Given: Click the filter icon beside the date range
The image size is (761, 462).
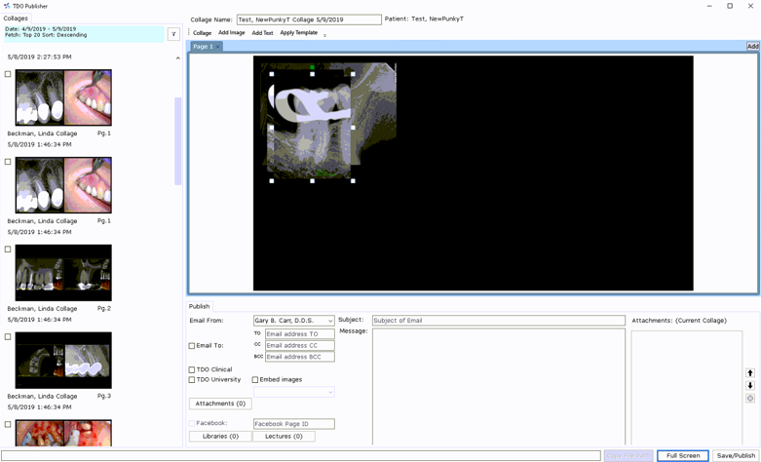Looking at the screenshot, I should tap(173, 34).
